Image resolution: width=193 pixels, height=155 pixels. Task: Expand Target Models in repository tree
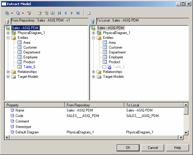8,77
